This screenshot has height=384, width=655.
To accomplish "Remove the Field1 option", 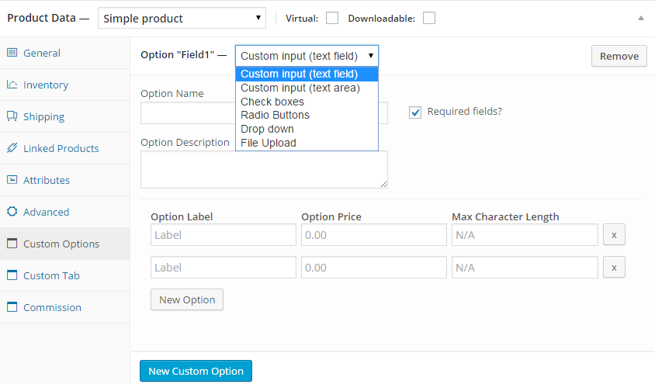I will [x=619, y=56].
